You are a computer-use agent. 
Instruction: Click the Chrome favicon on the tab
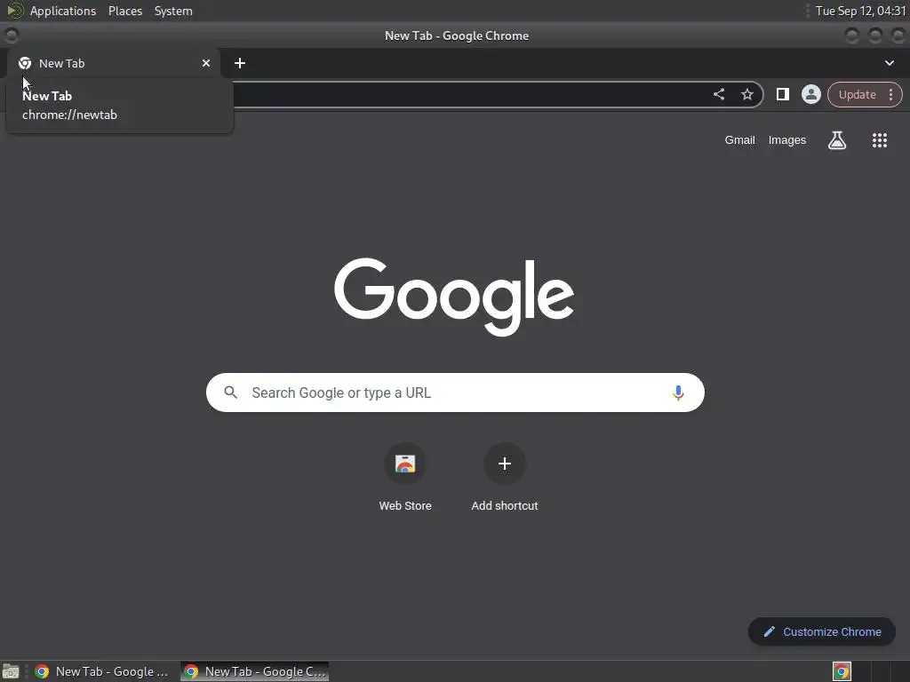tap(25, 63)
